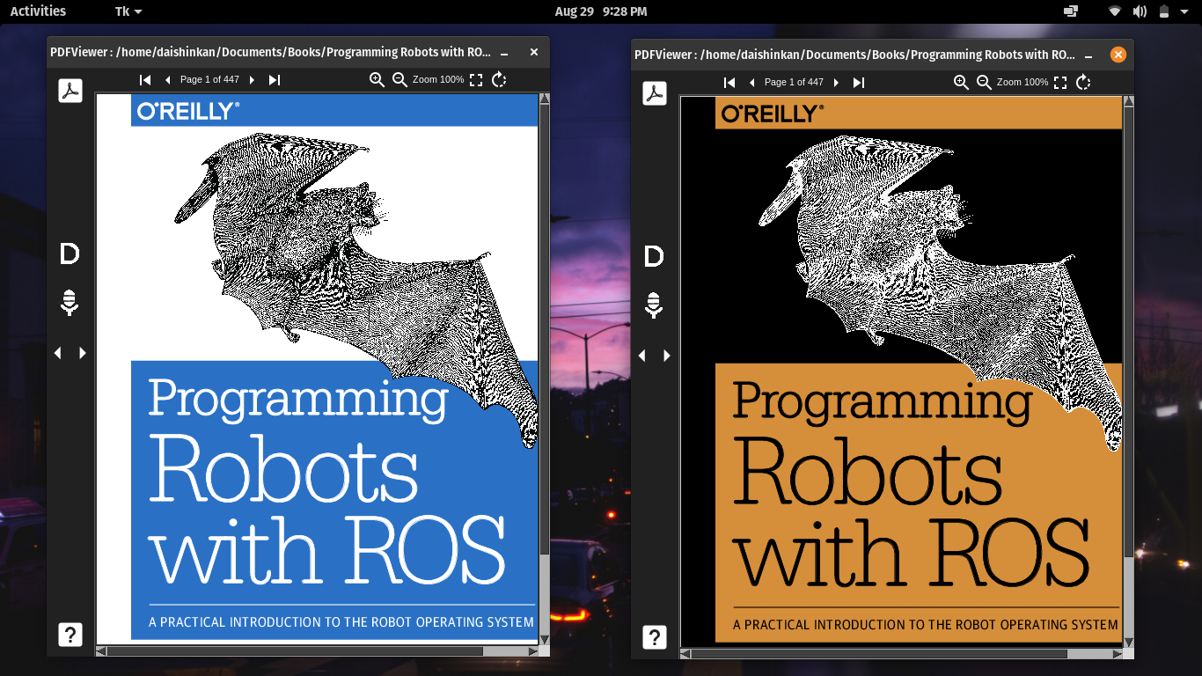Click sidebar left arrow in right viewer
1202x676 pixels.
642,355
